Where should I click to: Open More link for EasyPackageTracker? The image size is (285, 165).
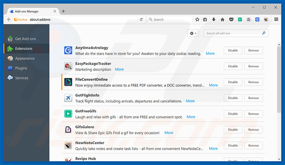click(x=119, y=69)
